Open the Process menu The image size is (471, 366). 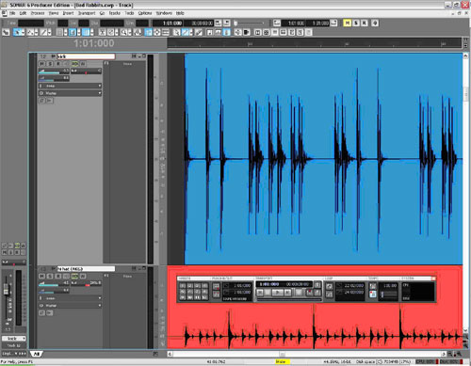coord(38,13)
